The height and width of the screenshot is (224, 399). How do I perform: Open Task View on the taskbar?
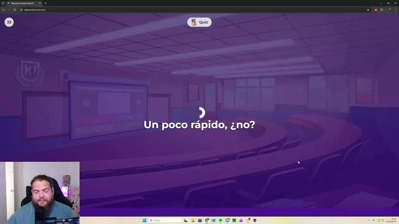coord(186,220)
